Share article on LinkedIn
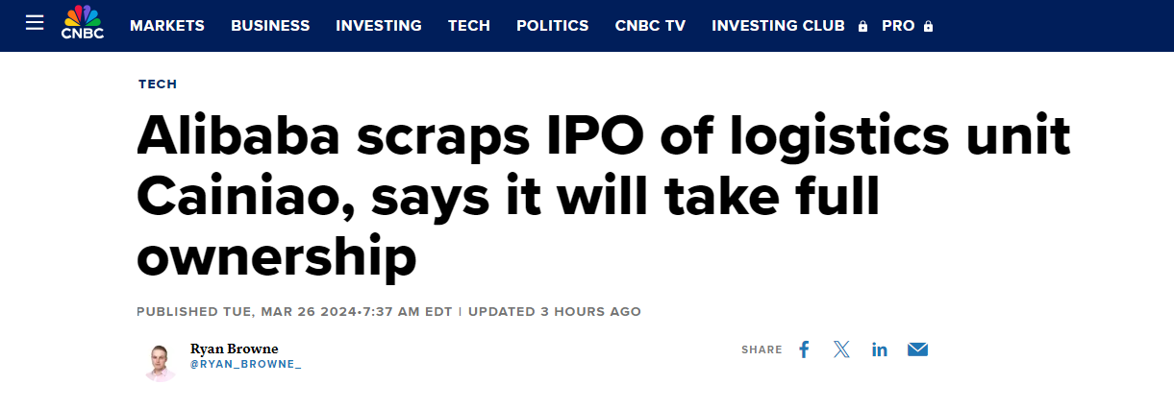Screen dimensions: 1174x409 [x=880, y=349]
